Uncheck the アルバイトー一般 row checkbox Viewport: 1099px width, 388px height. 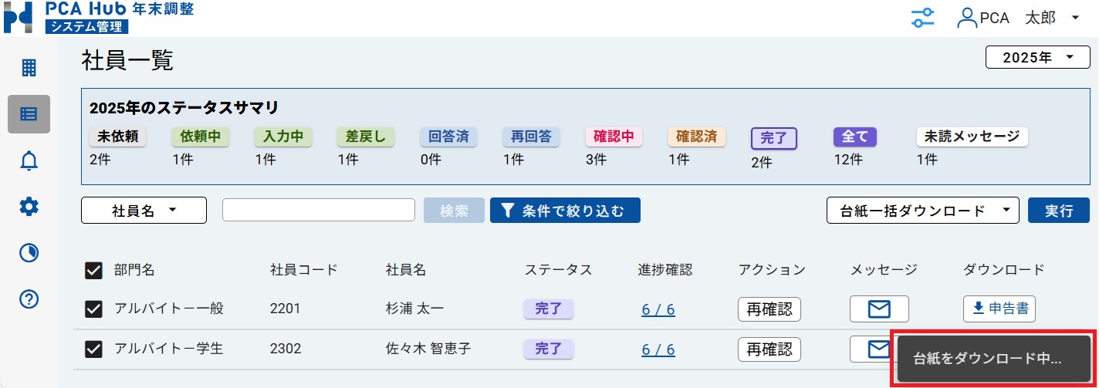tap(93, 309)
